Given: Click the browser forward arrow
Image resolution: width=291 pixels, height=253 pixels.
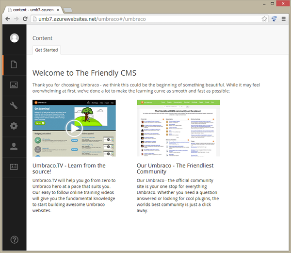Looking at the screenshot, I should (x=16, y=19).
